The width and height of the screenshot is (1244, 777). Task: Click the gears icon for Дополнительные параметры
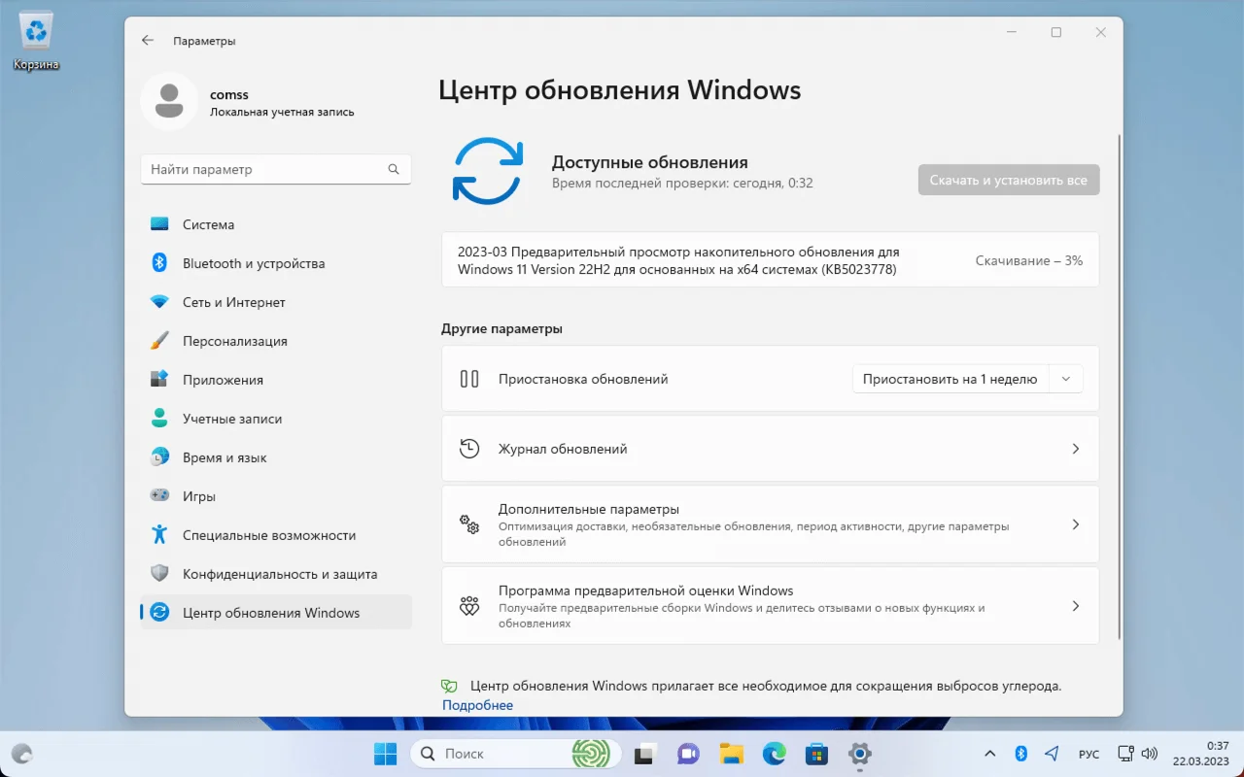pos(469,524)
